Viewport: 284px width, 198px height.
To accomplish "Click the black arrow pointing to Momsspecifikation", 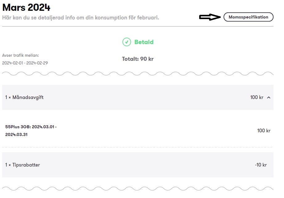I will click(x=210, y=17).
